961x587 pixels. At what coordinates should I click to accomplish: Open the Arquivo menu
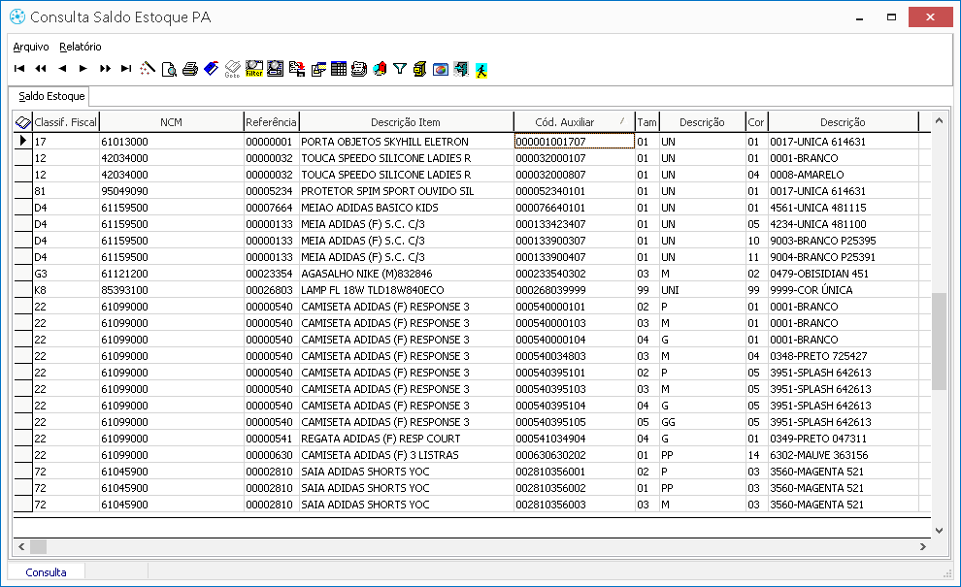tap(31, 47)
